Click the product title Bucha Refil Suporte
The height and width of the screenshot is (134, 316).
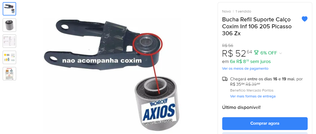click(x=257, y=26)
